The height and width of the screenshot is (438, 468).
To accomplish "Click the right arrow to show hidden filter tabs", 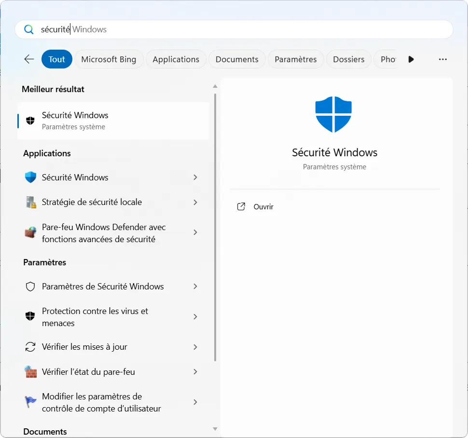I will tap(411, 59).
